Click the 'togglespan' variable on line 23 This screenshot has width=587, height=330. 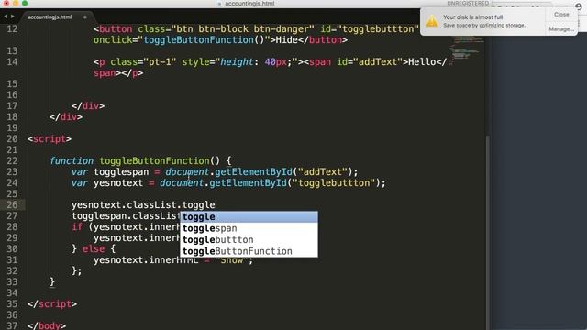click(x=121, y=172)
